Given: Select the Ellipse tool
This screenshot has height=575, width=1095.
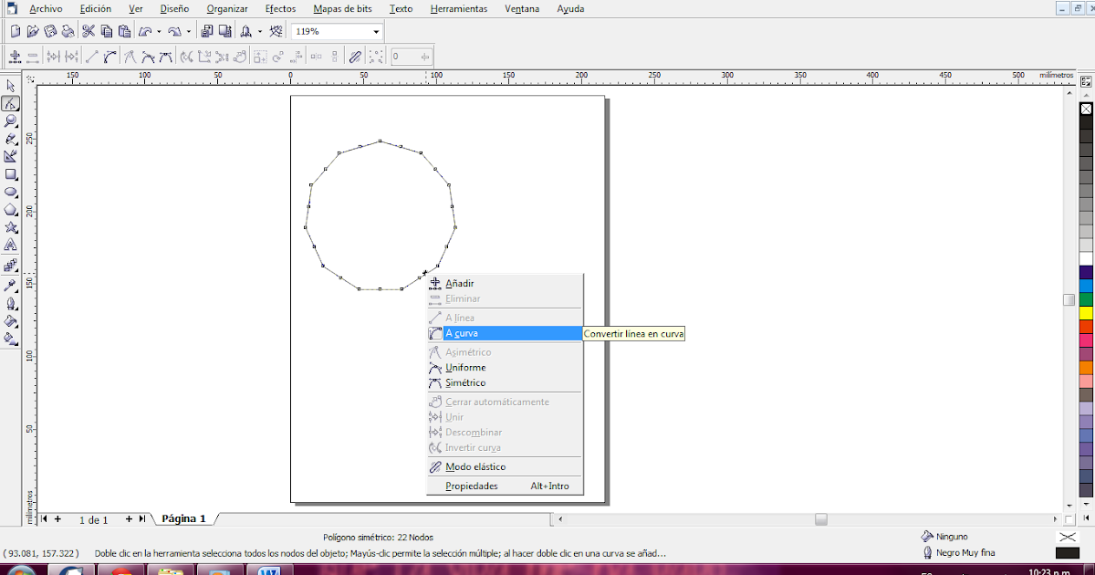Looking at the screenshot, I should [11, 192].
